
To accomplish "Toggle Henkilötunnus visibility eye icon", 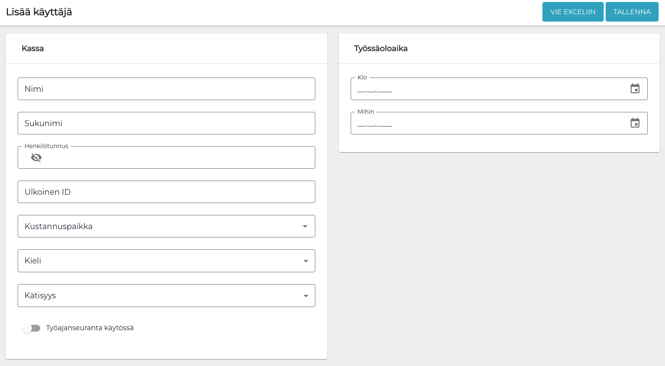I will click(x=36, y=157).
